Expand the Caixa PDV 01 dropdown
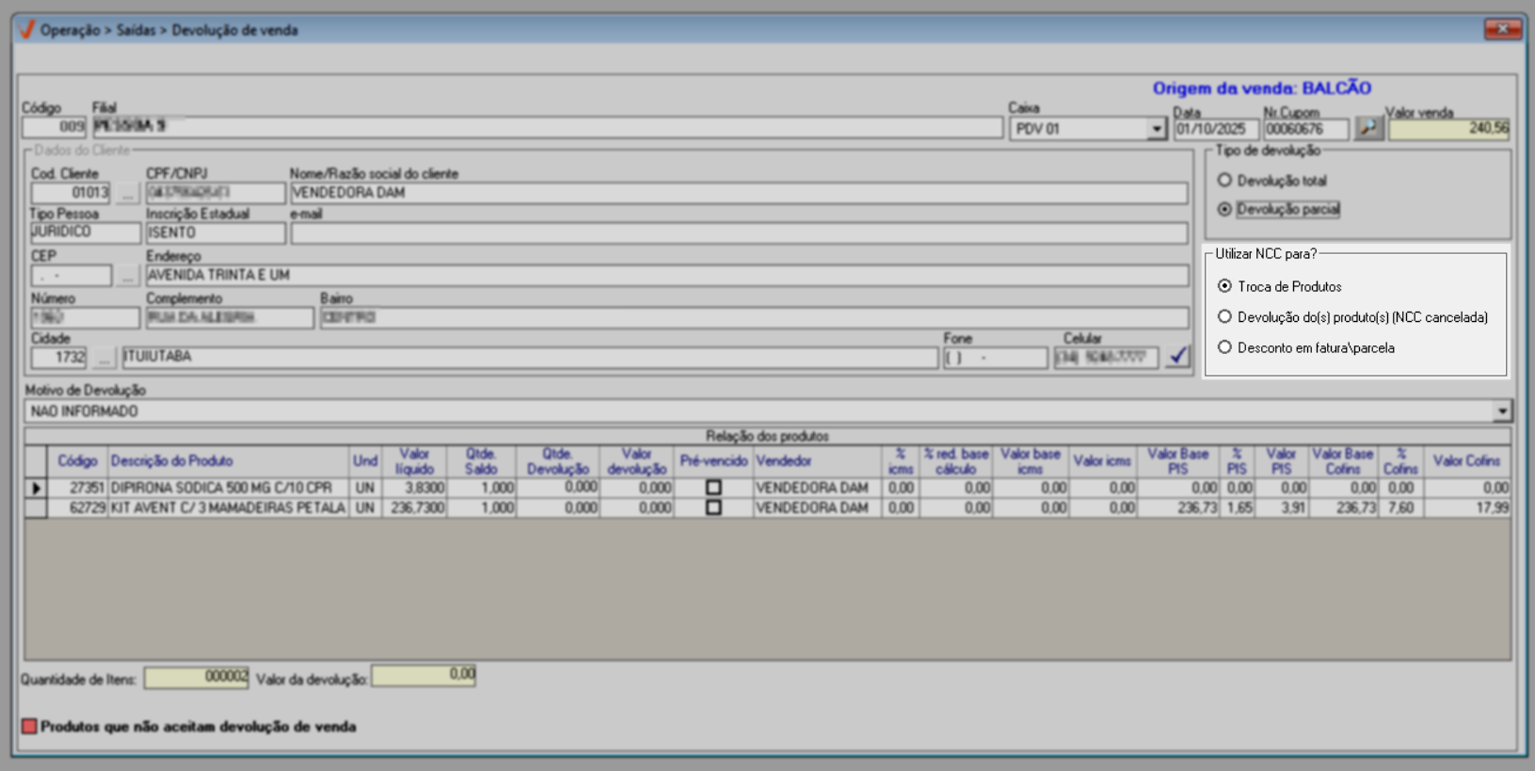1535x771 pixels. click(1156, 129)
